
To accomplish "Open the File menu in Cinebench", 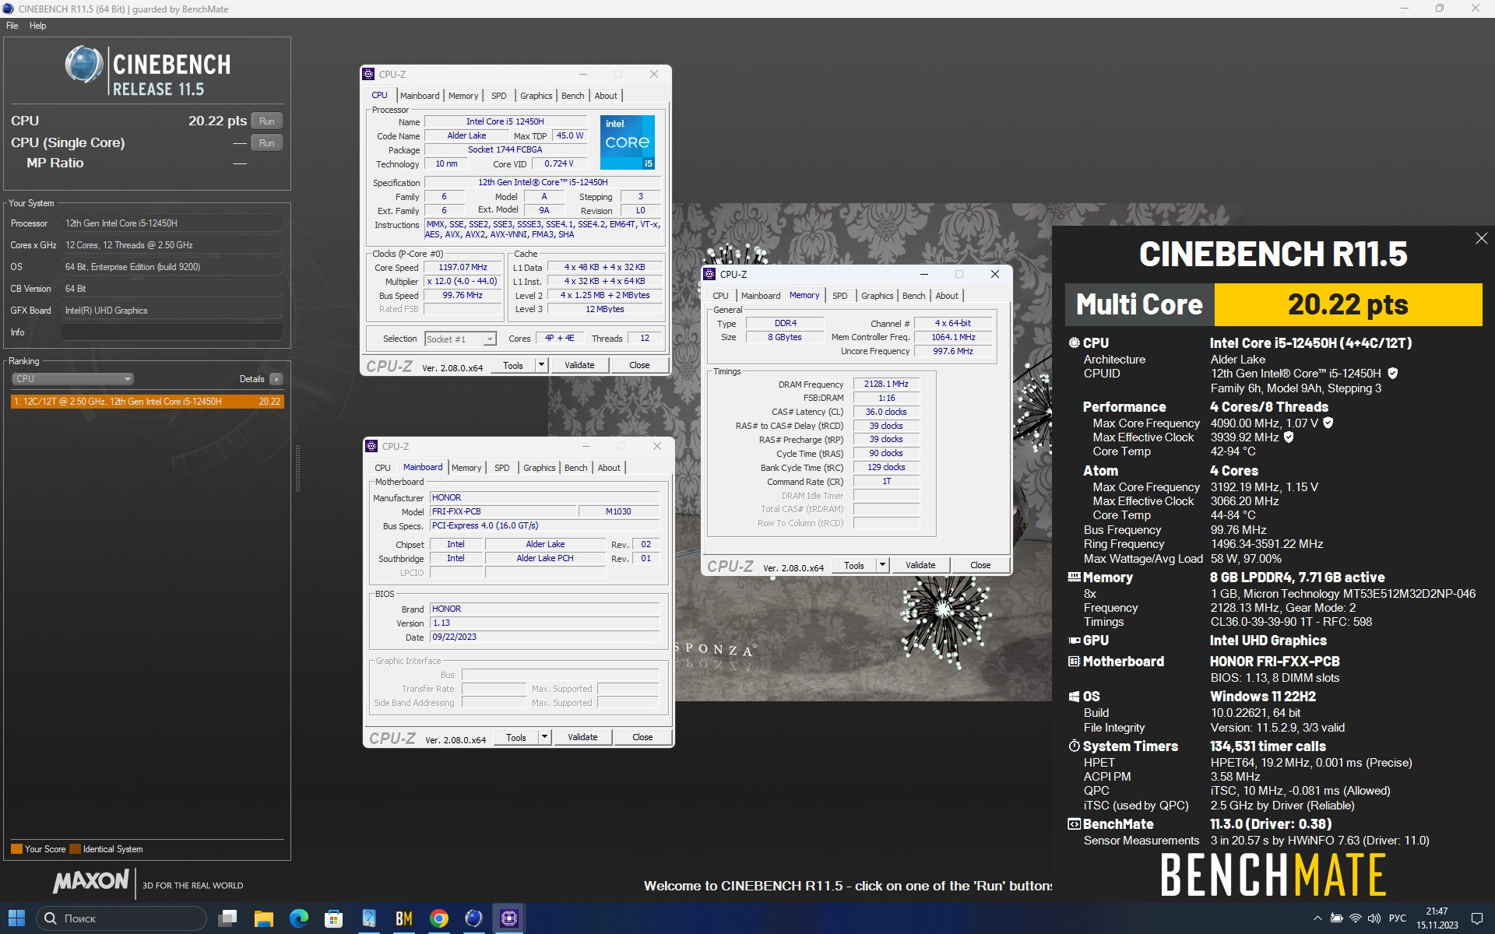I will point(12,26).
